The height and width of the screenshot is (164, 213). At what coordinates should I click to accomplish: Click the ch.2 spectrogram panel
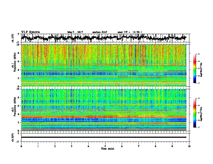[x=104, y=110]
